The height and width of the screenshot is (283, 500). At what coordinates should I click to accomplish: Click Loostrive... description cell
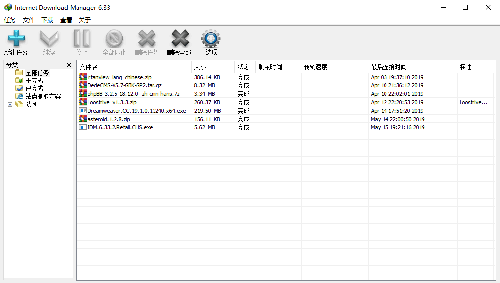473,102
